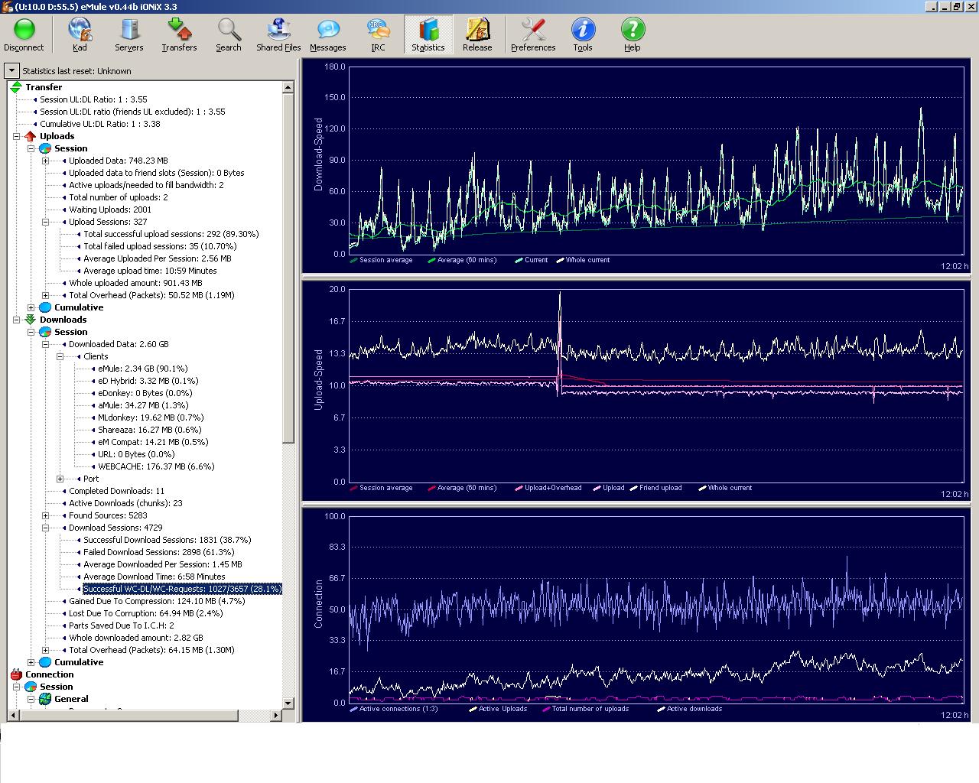Open the Transfers page
The width and height of the screenshot is (979, 783).
[x=179, y=35]
